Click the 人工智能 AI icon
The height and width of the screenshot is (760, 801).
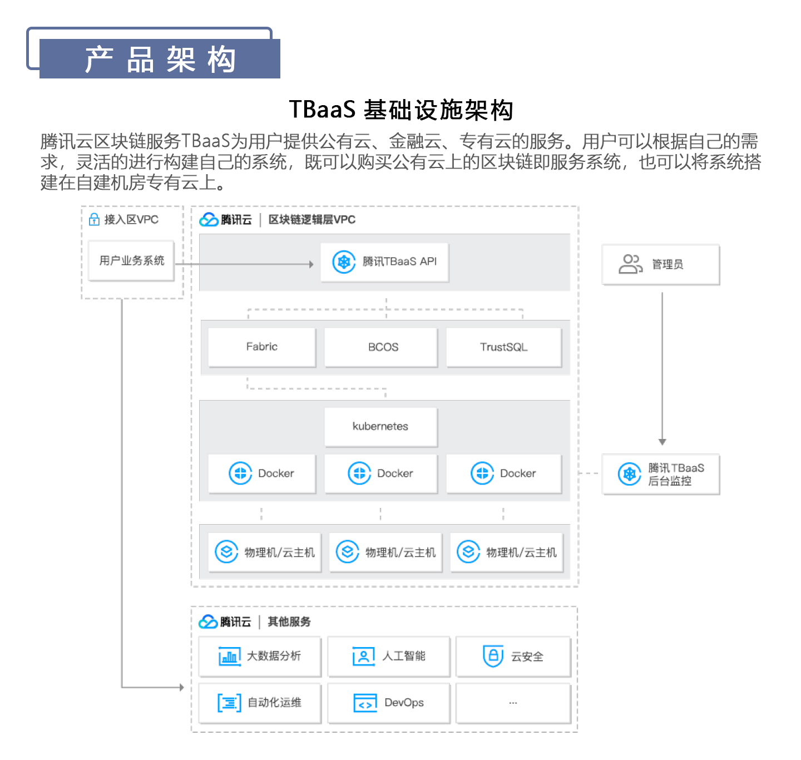[x=362, y=657]
